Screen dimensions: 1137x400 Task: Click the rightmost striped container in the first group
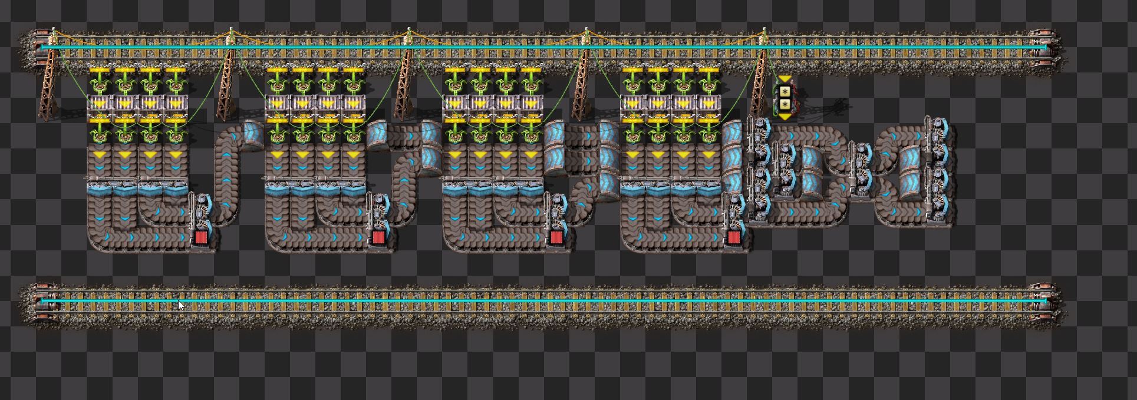coord(176,105)
